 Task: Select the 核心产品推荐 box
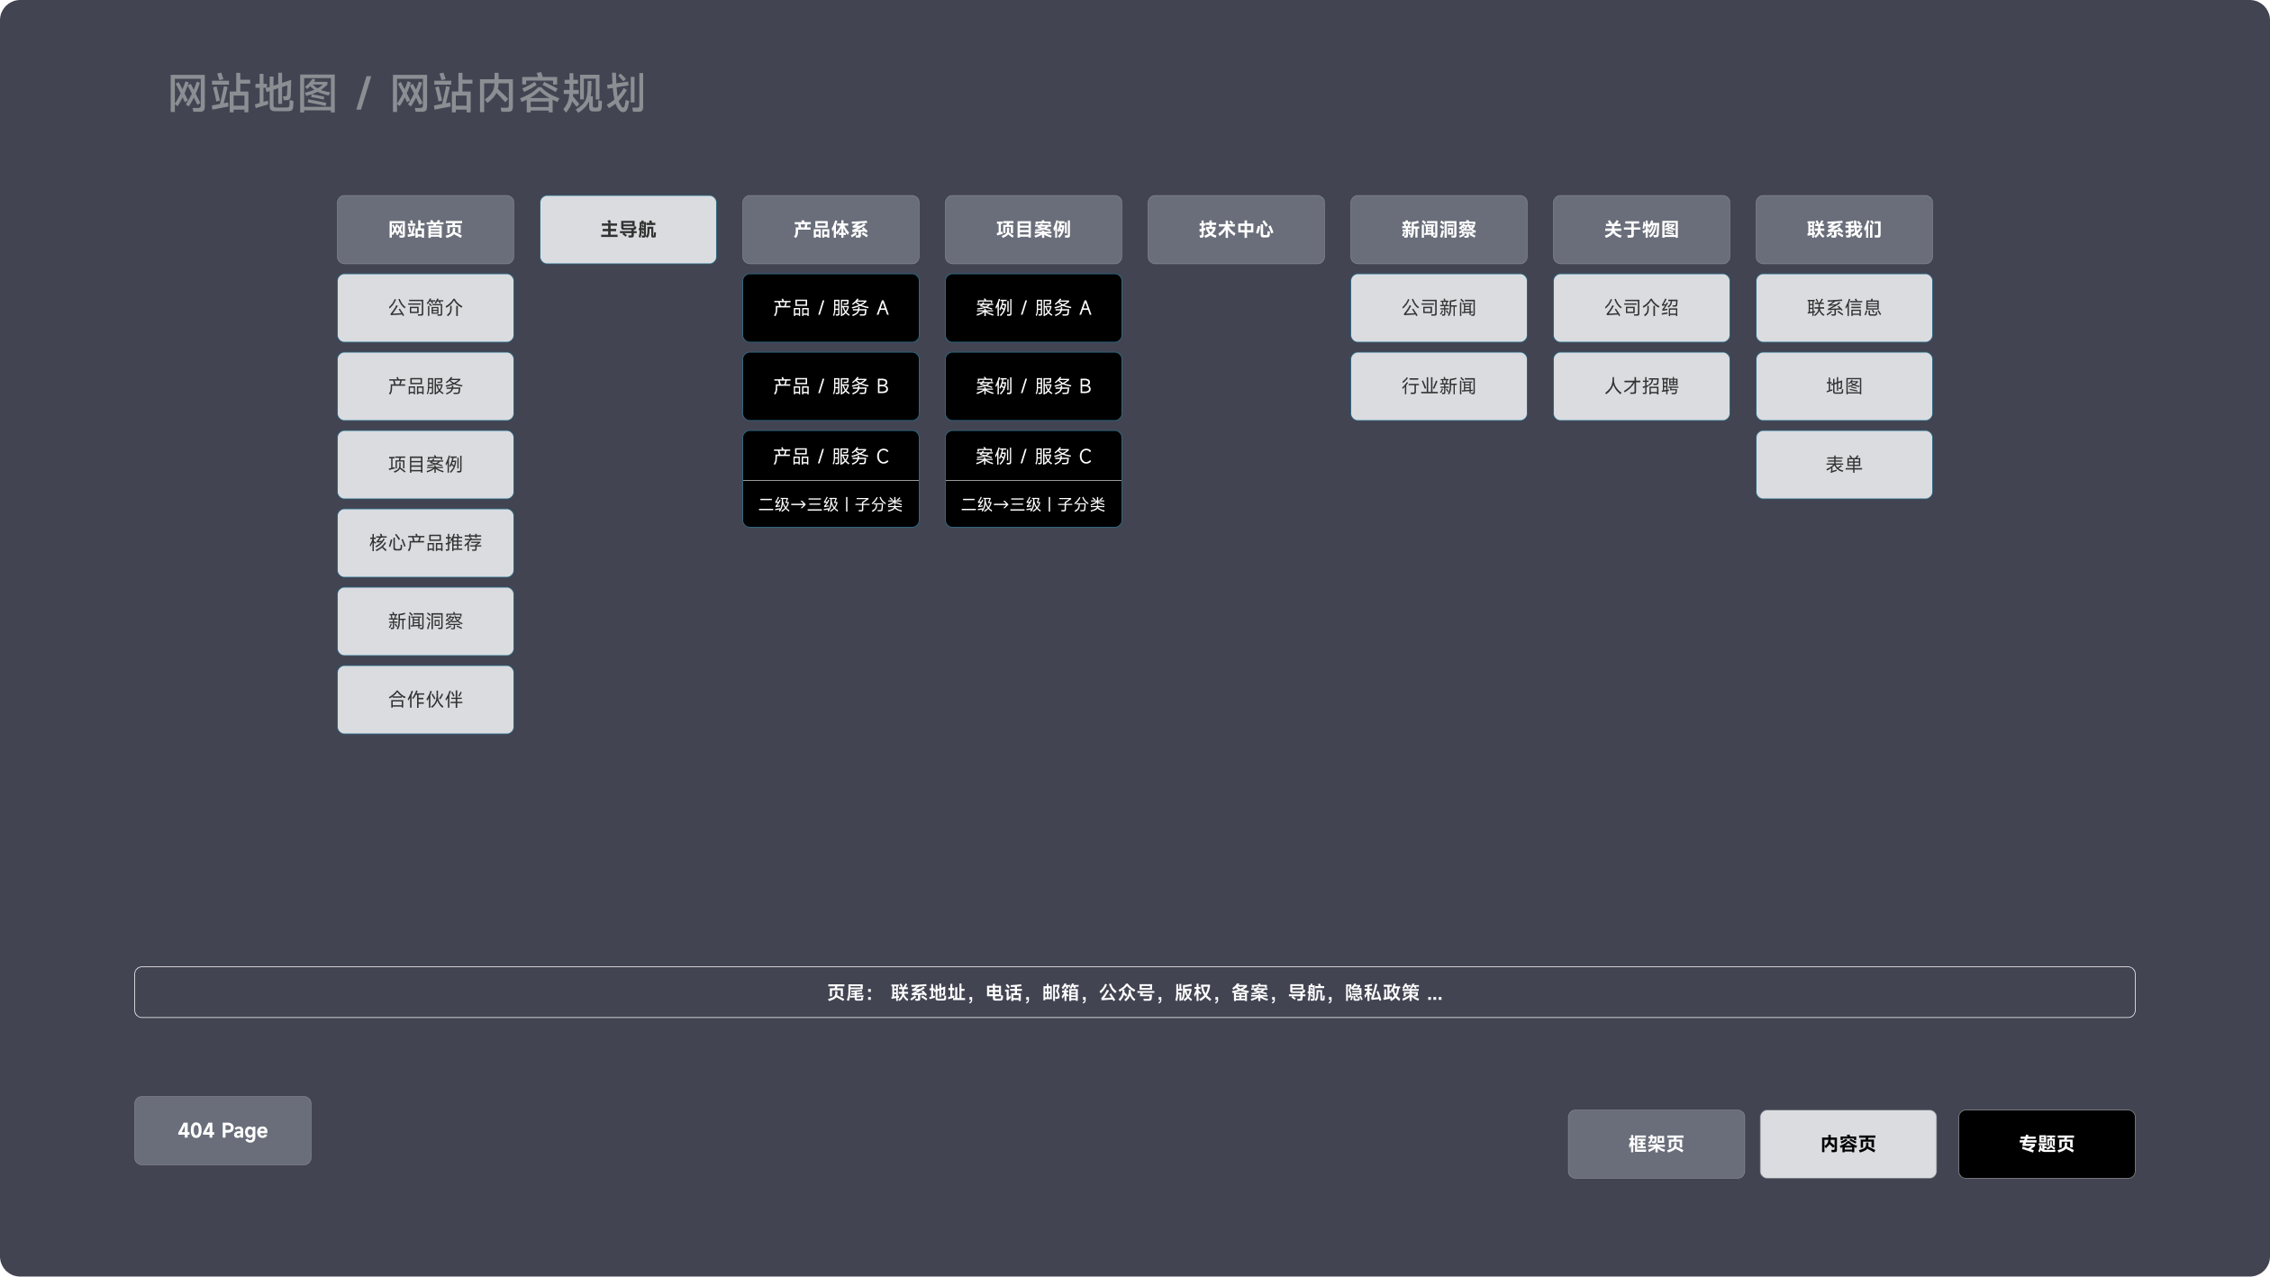(x=425, y=543)
